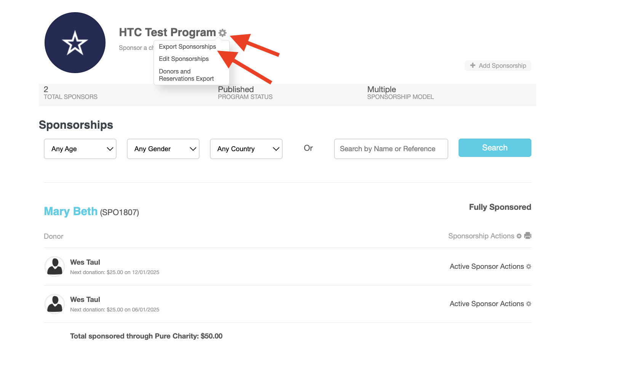Expand the Any Age dropdown
Viewport: 630px width, 380px height.
click(x=80, y=149)
